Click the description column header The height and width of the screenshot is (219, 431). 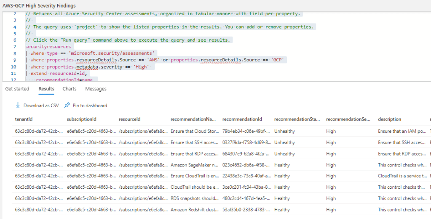tap(389, 119)
